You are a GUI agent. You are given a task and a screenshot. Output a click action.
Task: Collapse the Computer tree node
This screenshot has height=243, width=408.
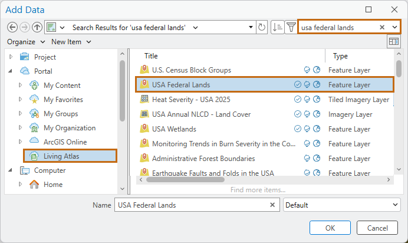pyautogui.click(x=11, y=170)
